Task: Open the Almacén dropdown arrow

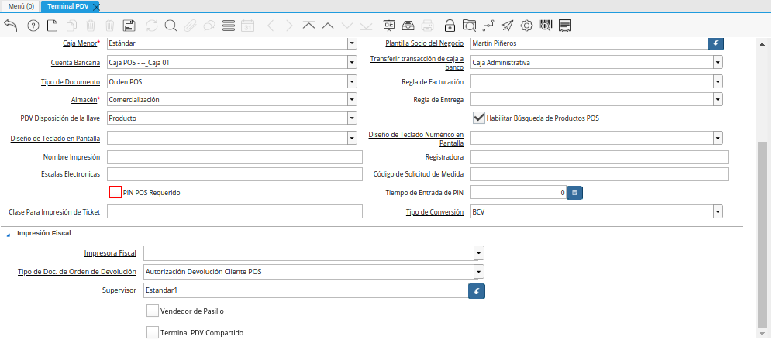Action: click(x=352, y=99)
